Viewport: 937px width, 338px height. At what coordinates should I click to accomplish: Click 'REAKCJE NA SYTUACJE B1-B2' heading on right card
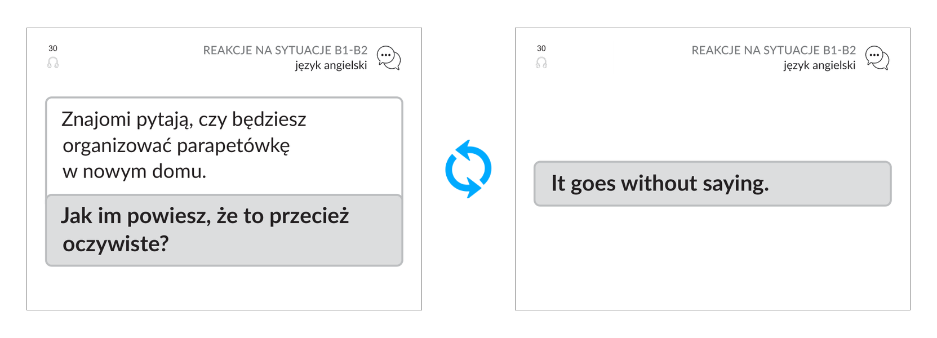[774, 50]
